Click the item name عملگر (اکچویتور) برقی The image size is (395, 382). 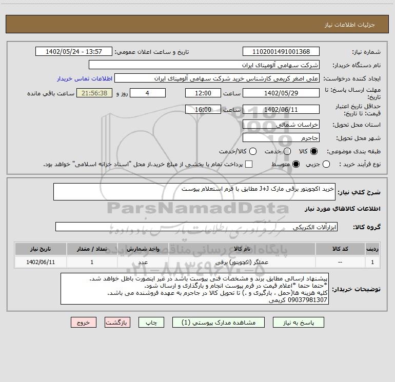tap(242, 262)
